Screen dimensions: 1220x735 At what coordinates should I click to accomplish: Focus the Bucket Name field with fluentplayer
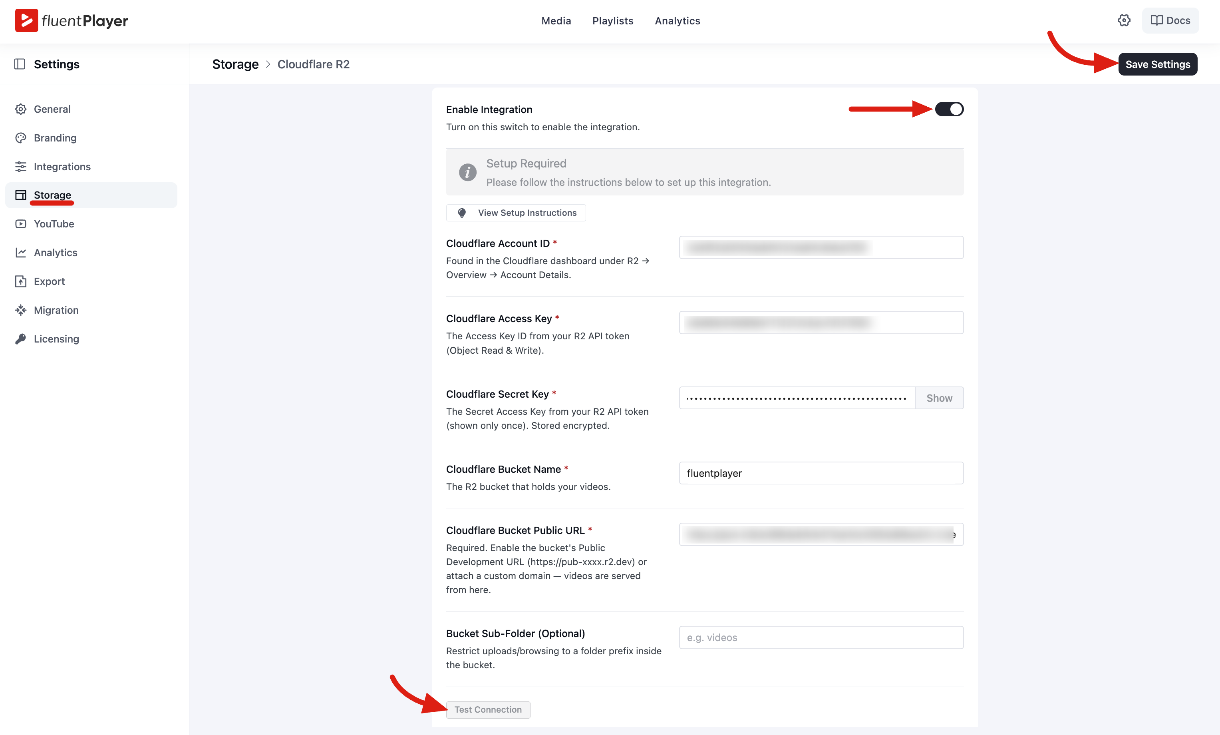[821, 473]
